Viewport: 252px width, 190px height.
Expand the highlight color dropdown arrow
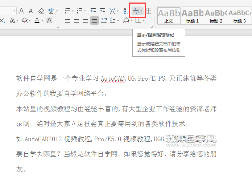30,21
